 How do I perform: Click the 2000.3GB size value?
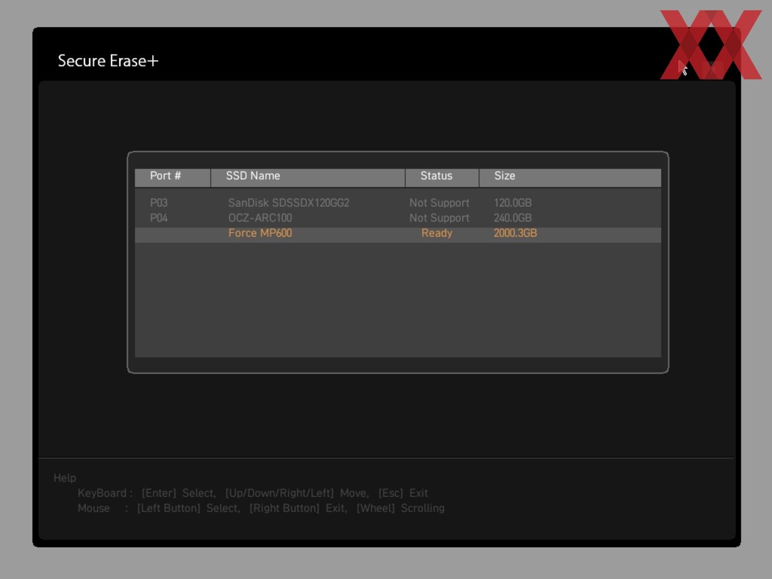(515, 233)
